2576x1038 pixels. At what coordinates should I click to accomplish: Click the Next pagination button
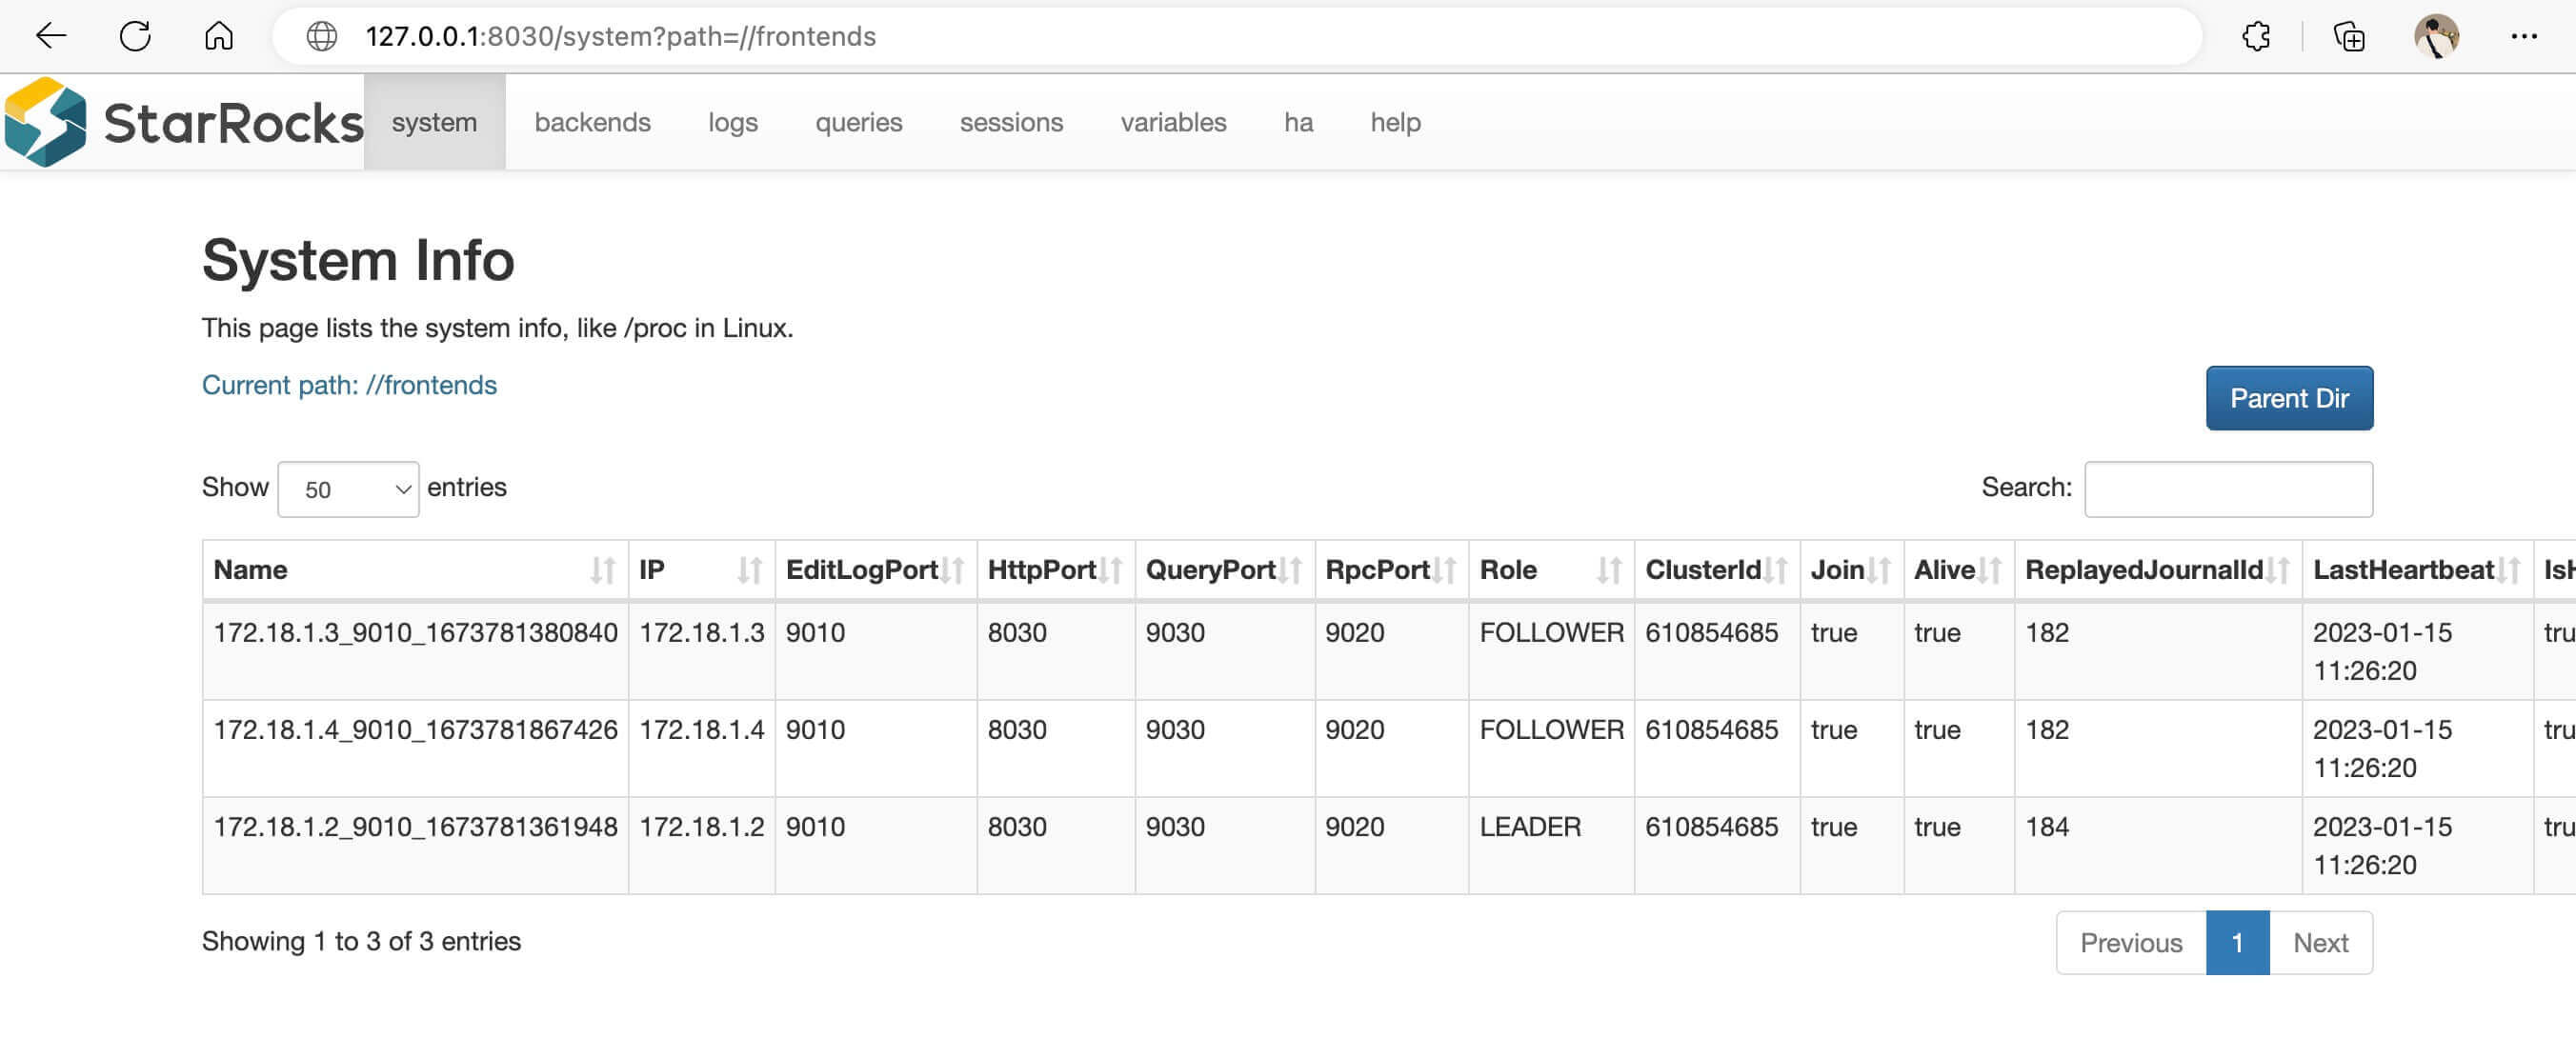click(x=2319, y=942)
